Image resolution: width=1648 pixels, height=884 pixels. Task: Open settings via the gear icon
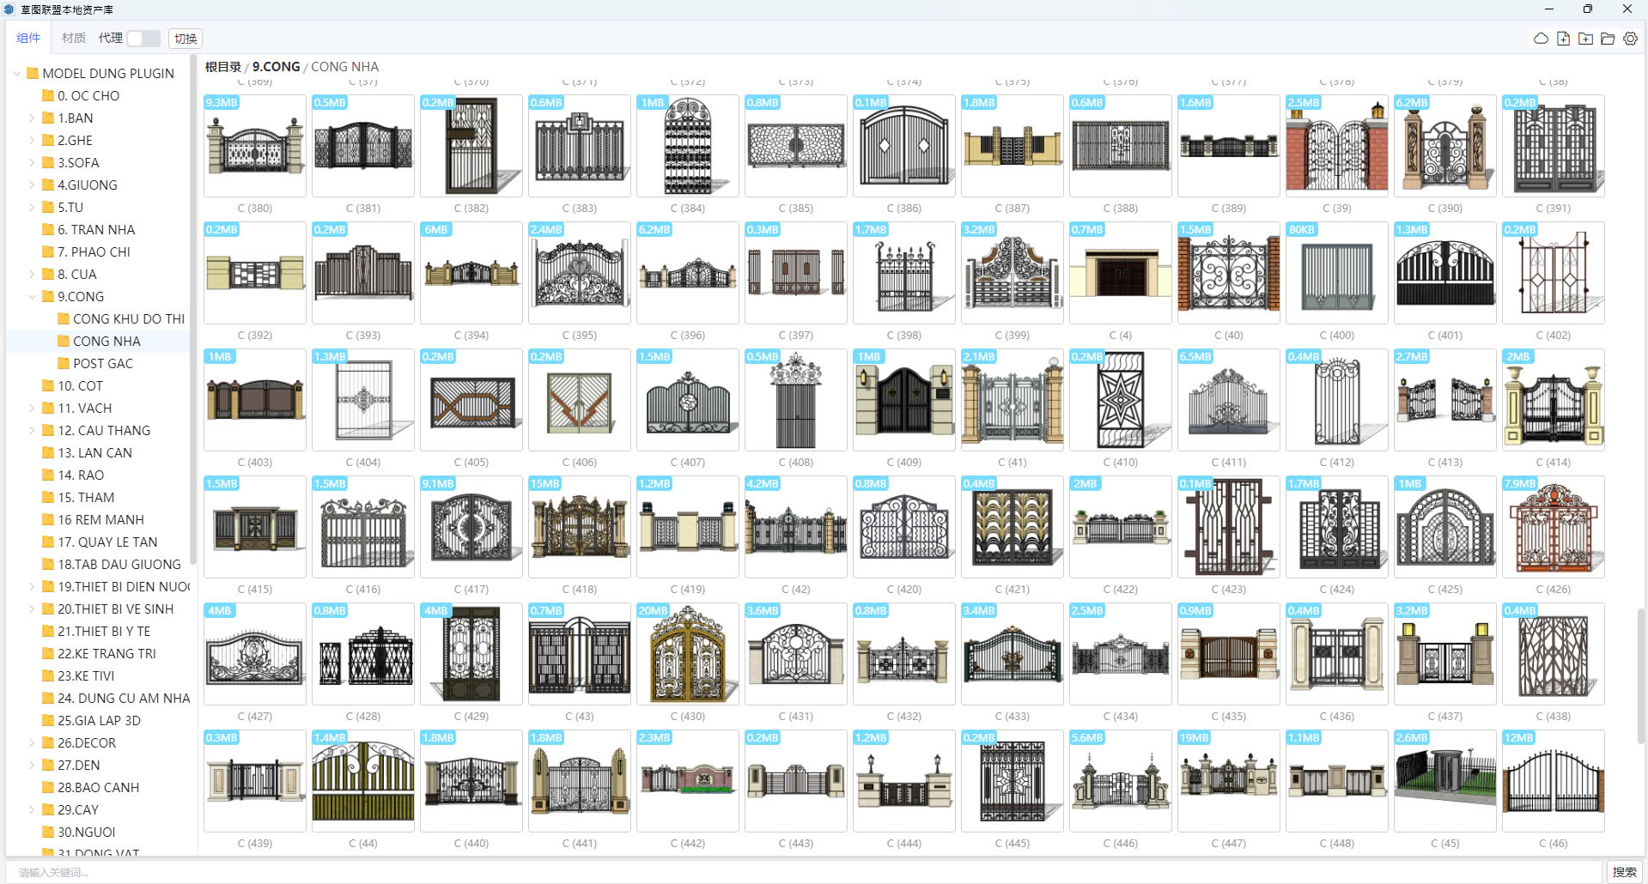click(1630, 39)
